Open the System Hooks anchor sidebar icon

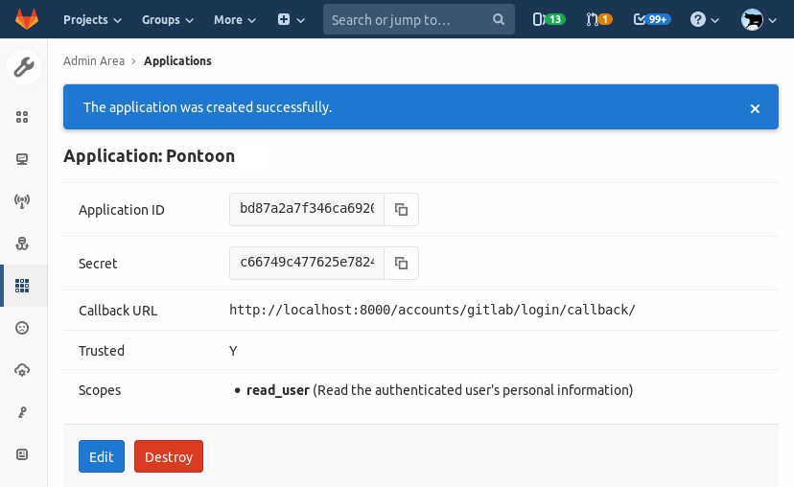click(x=22, y=243)
